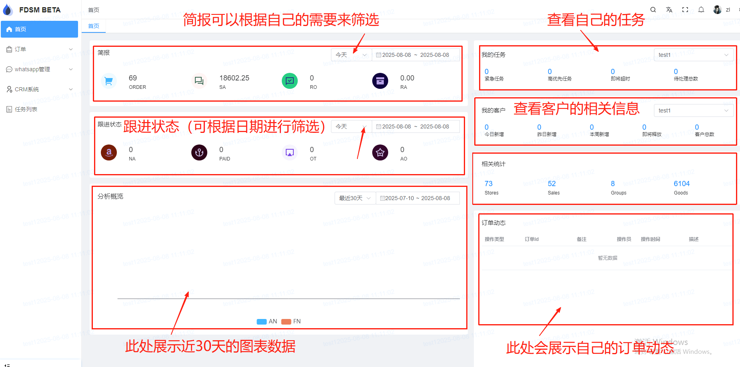Screen dimensions: 740x367
Task: Open the 今天 dropdown in 简报 panel
Action: click(351, 55)
